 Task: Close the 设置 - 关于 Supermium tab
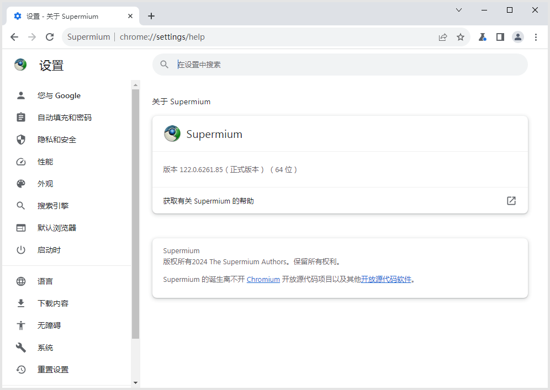coord(130,16)
